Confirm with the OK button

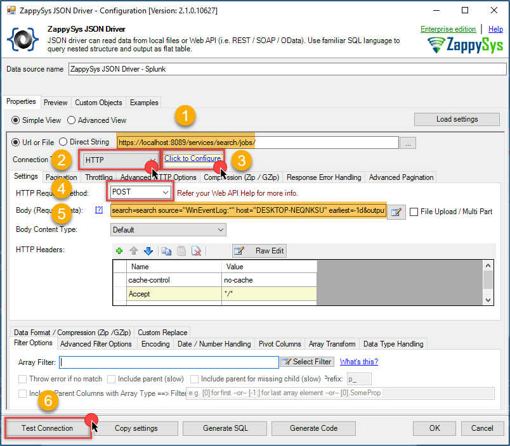pyautogui.click(x=435, y=428)
